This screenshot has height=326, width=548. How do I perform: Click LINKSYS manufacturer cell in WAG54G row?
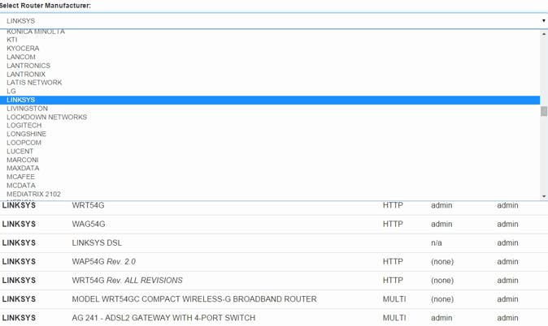[x=19, y=224]
